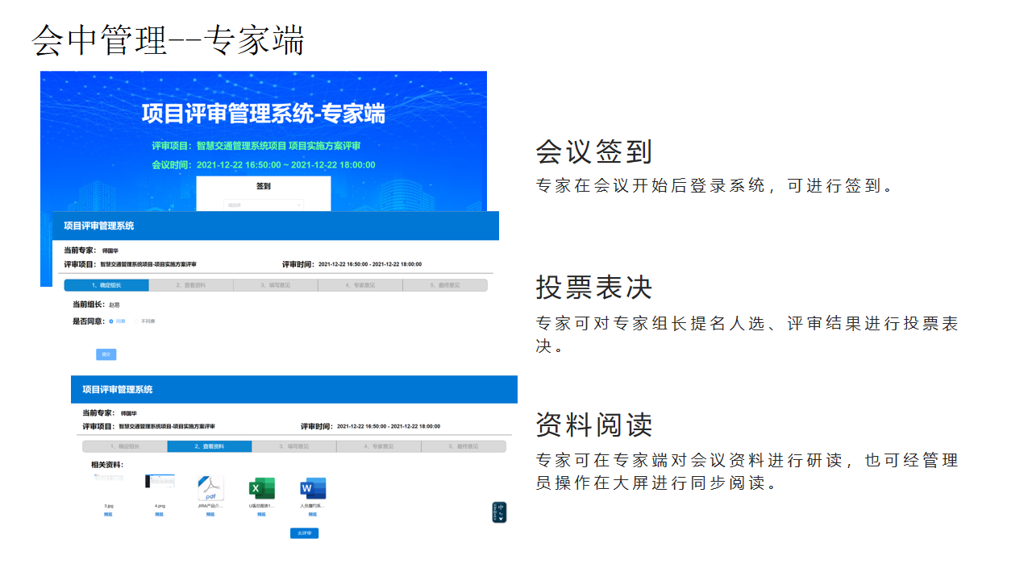The image size is (1032, 580).
Task: Open the Word document file icon
Action: tap(312, 488)
